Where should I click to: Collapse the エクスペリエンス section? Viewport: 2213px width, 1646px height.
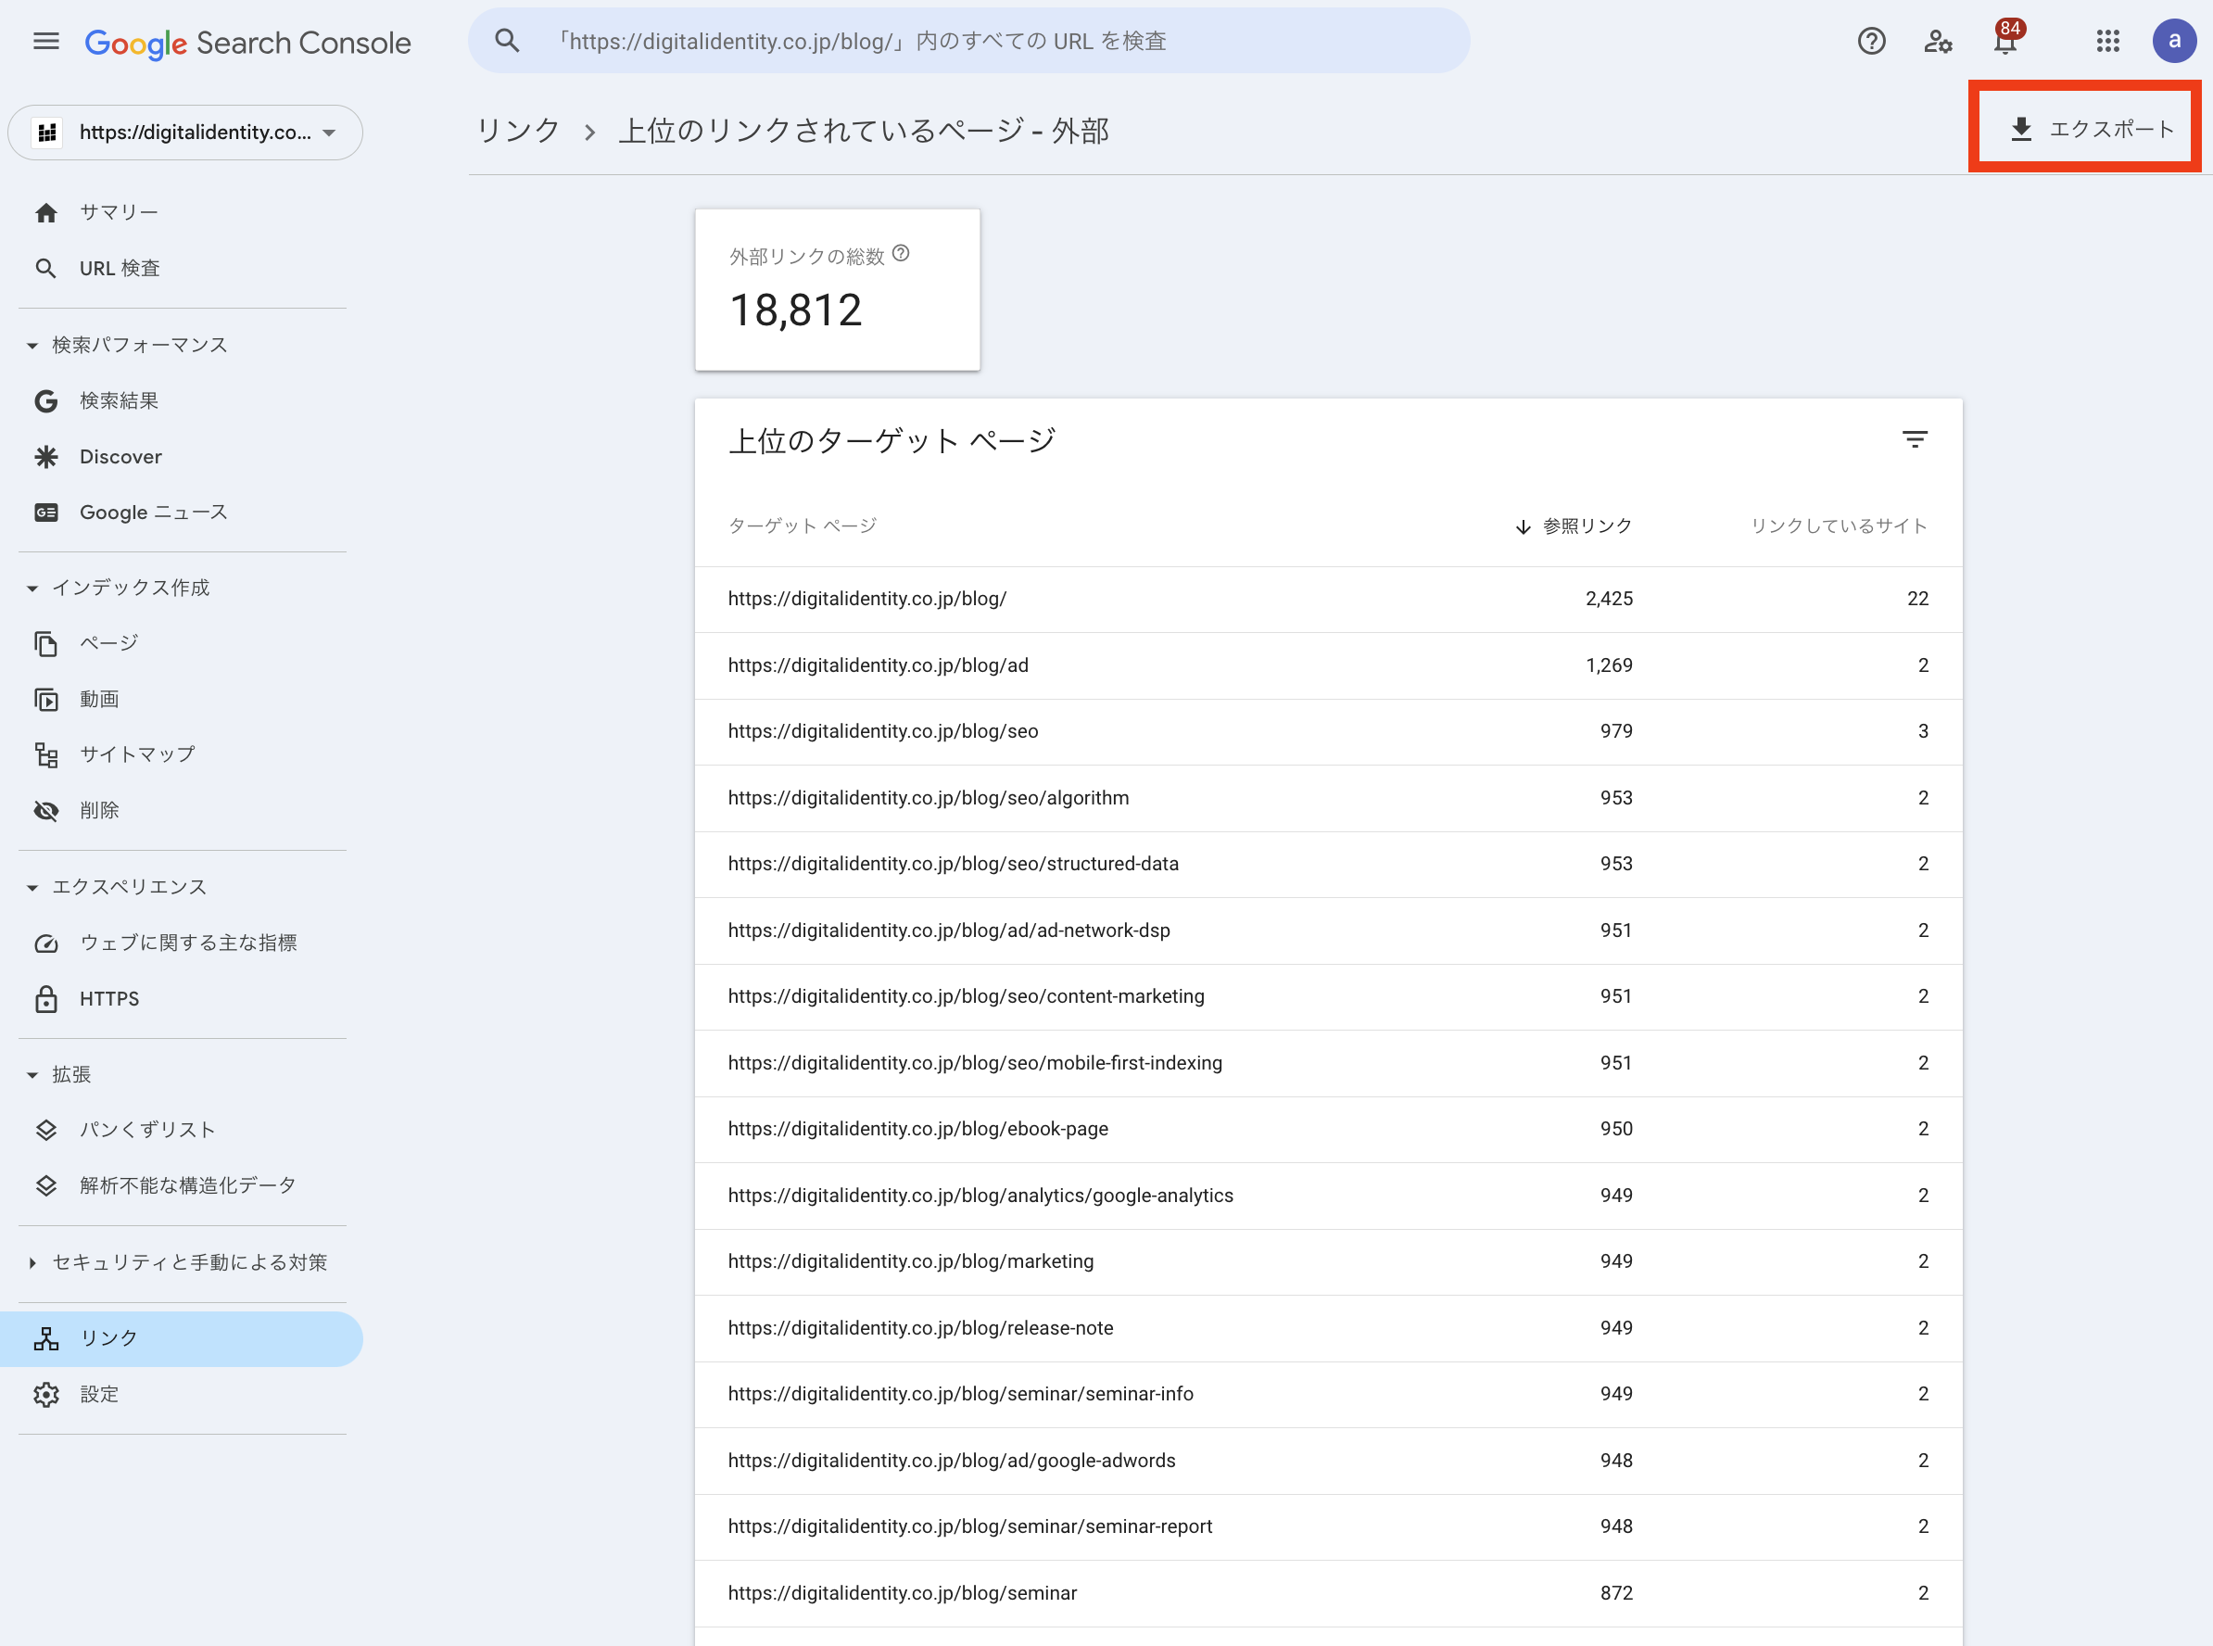pyautogui.click(x=32, y=888)
